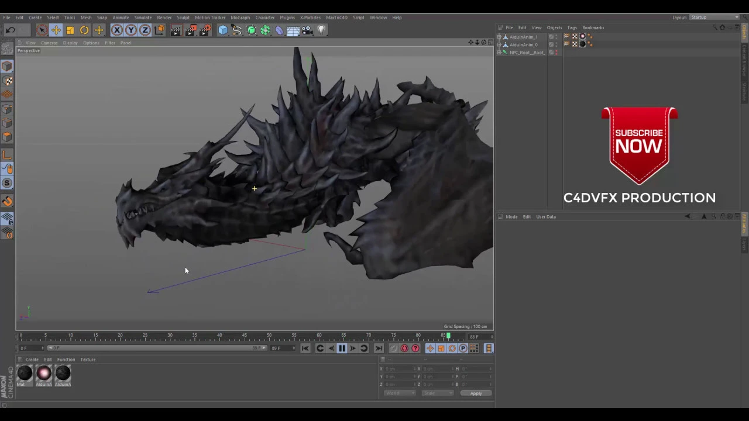
Task: Step to the next frame
Action: click(353, 348)
